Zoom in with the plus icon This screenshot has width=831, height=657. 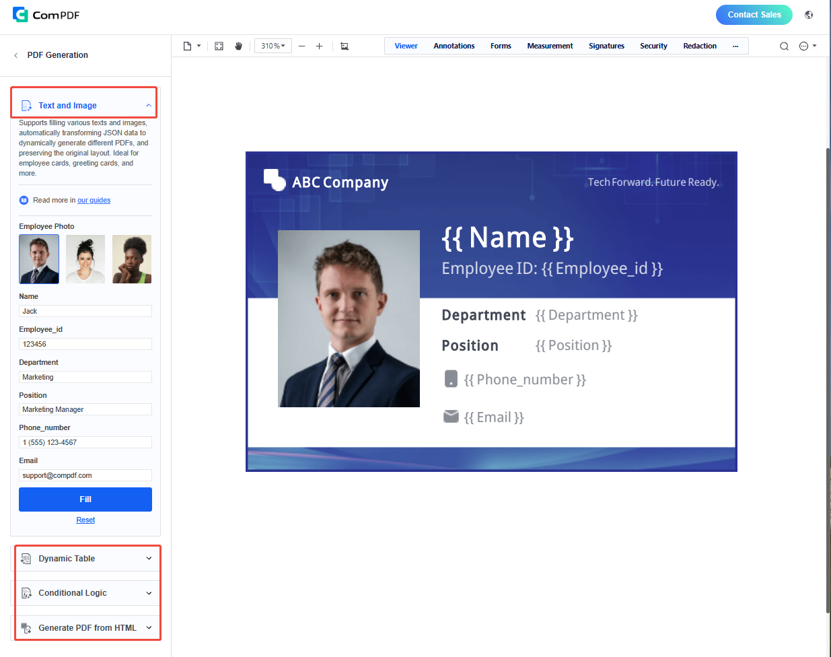(319, 46)
